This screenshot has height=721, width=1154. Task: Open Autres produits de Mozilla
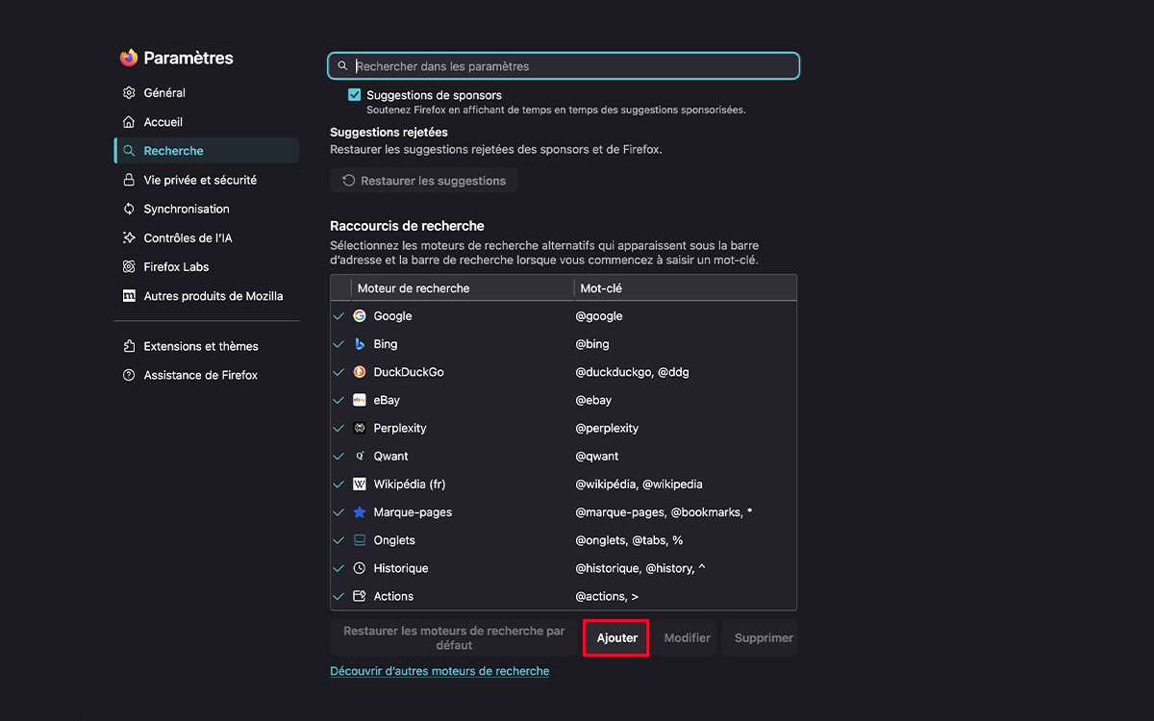pos(207,296)
